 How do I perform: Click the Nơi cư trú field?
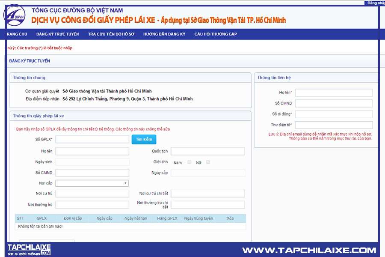(92, 194)
